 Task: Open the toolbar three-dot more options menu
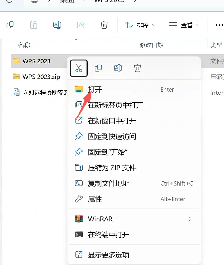[219, 25]
